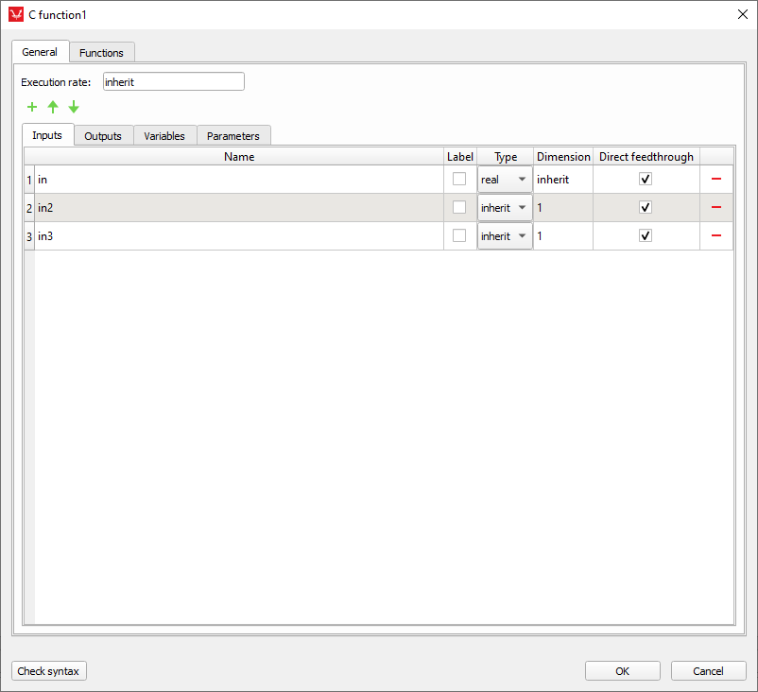Viewport: 758px width, 692px height.
Task: Open the Outputs tab
Action: [x=103, y=136]
